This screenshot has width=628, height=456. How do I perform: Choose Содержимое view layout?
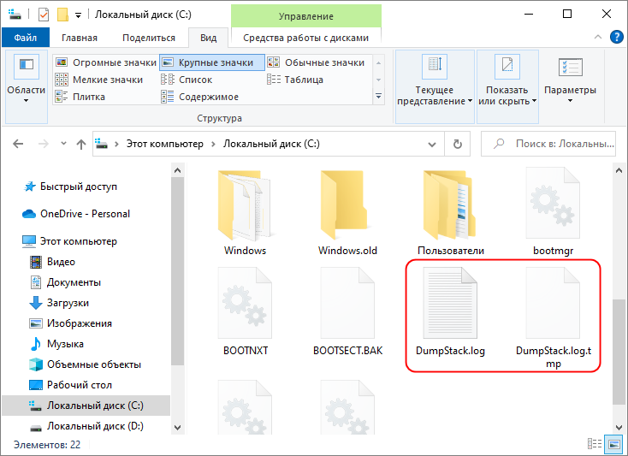click(x=200, y=97)
